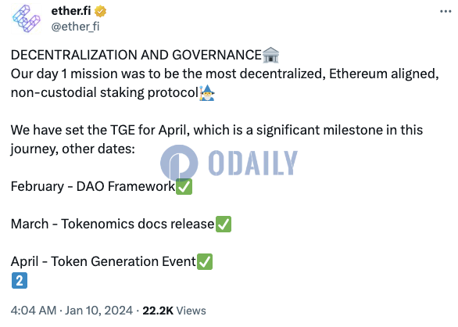This screenshot has width=458, height=327.
Task: Click the wizard mage emoji
Action: click(x=207, y=93)
